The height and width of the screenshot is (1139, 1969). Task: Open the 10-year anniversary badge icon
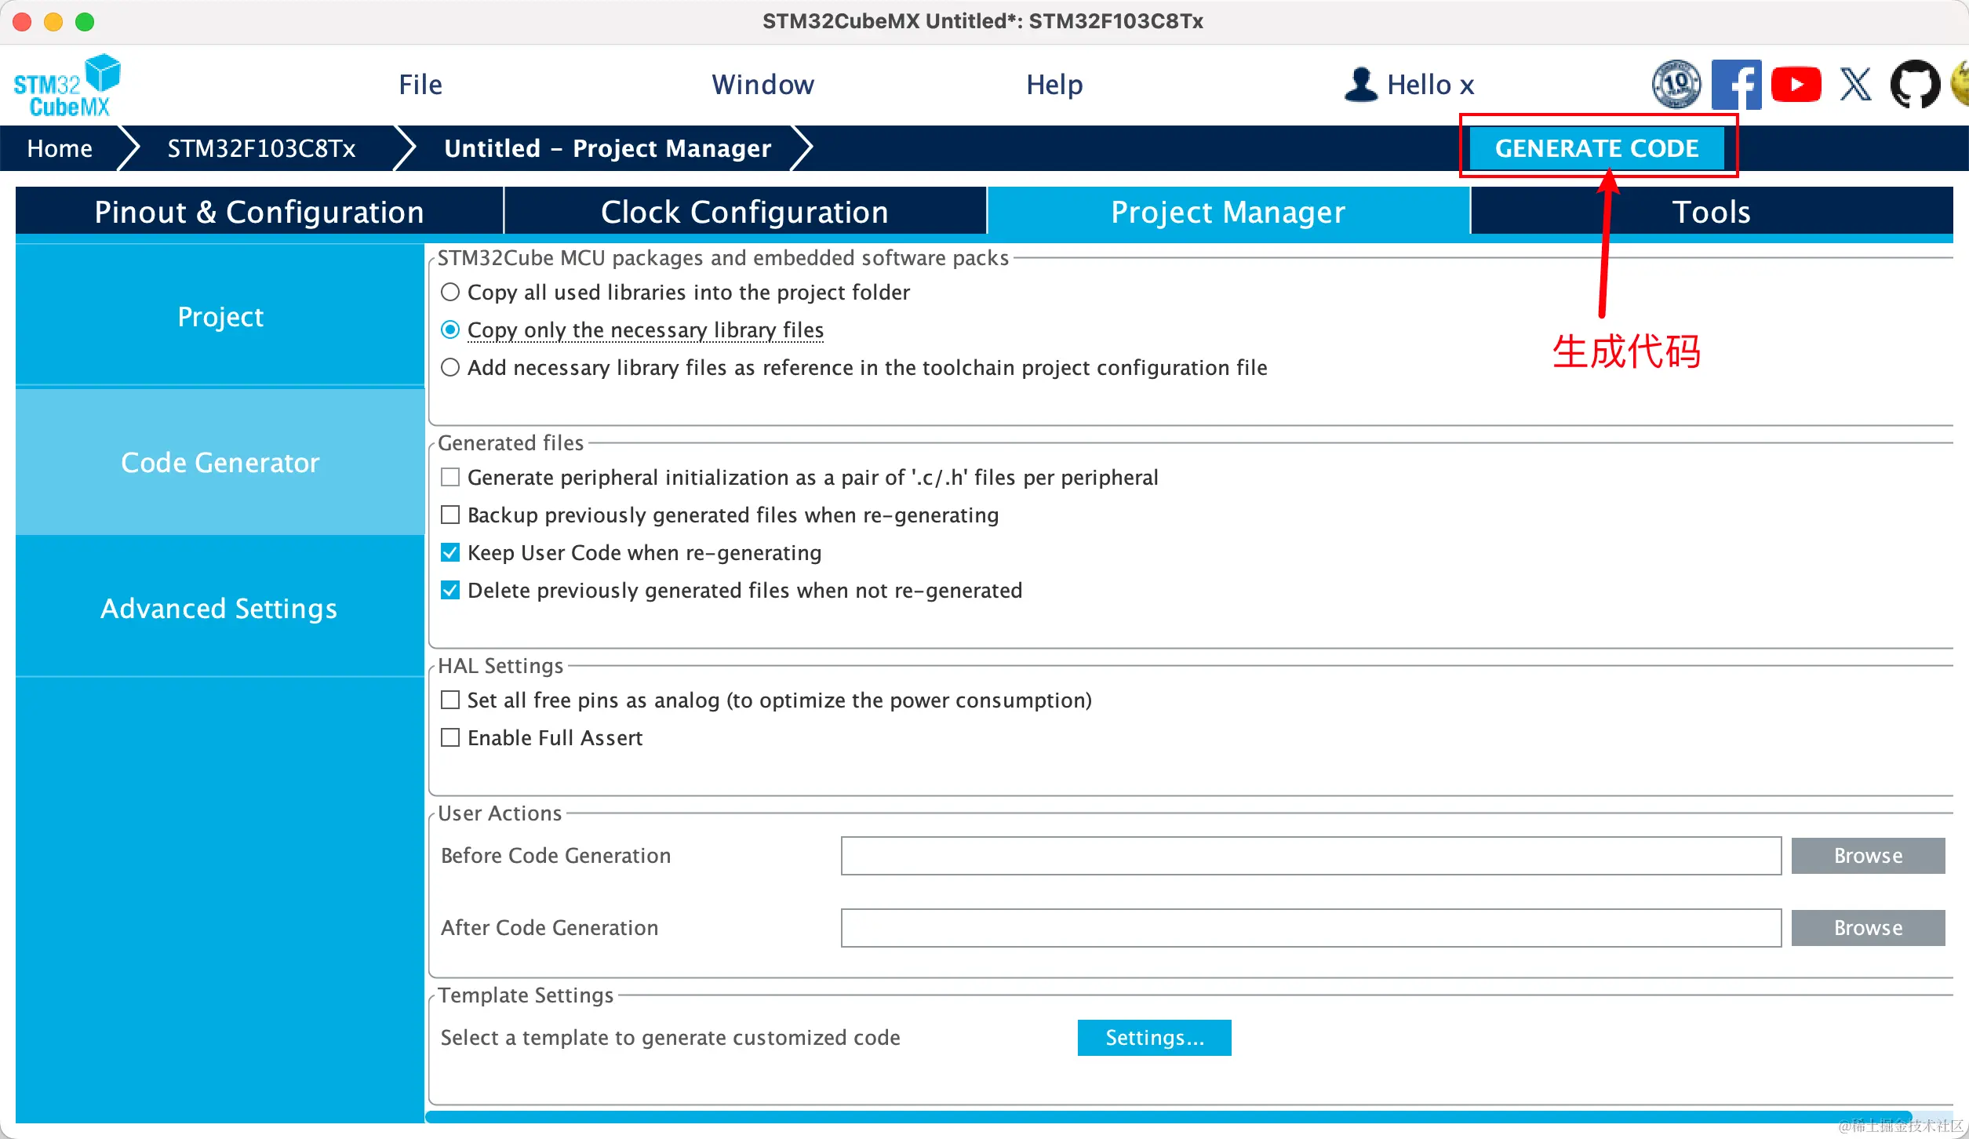[x=1676, y=84]
